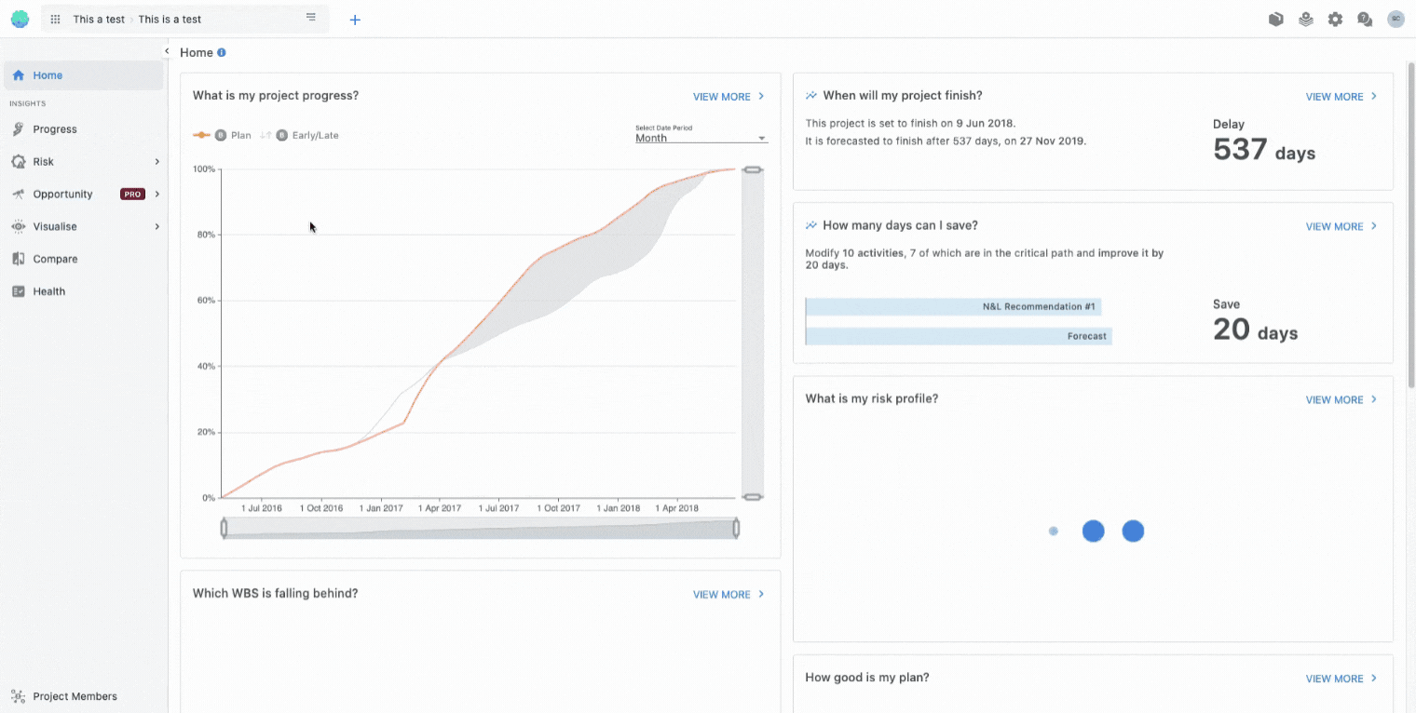1416x713 pixels.
Task: Collapse the sidebar with the arrow
Action: coord(167,51)
